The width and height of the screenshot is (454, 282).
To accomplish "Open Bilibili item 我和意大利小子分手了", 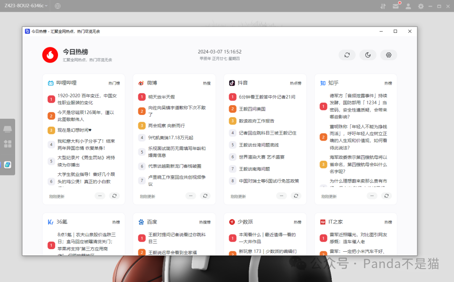I will point(86,145).
